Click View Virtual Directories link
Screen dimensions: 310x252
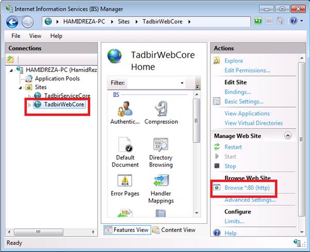[254, 123]
